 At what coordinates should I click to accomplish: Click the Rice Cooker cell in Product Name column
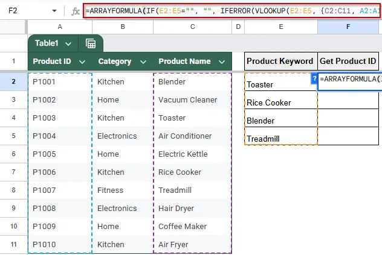tap(192, 172)
